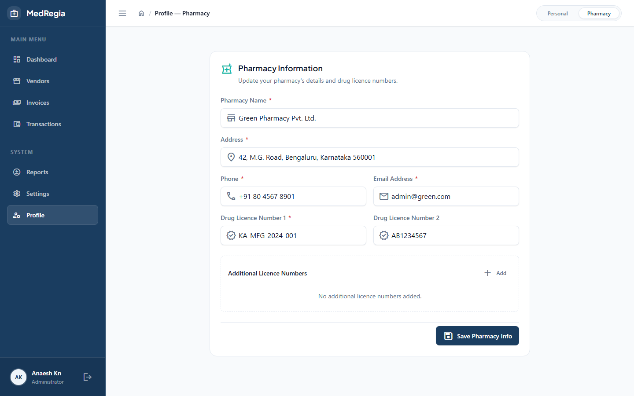The image size is (634, 396).
Task: Open Dashboard from the main menu
Action: pos(52,59)
